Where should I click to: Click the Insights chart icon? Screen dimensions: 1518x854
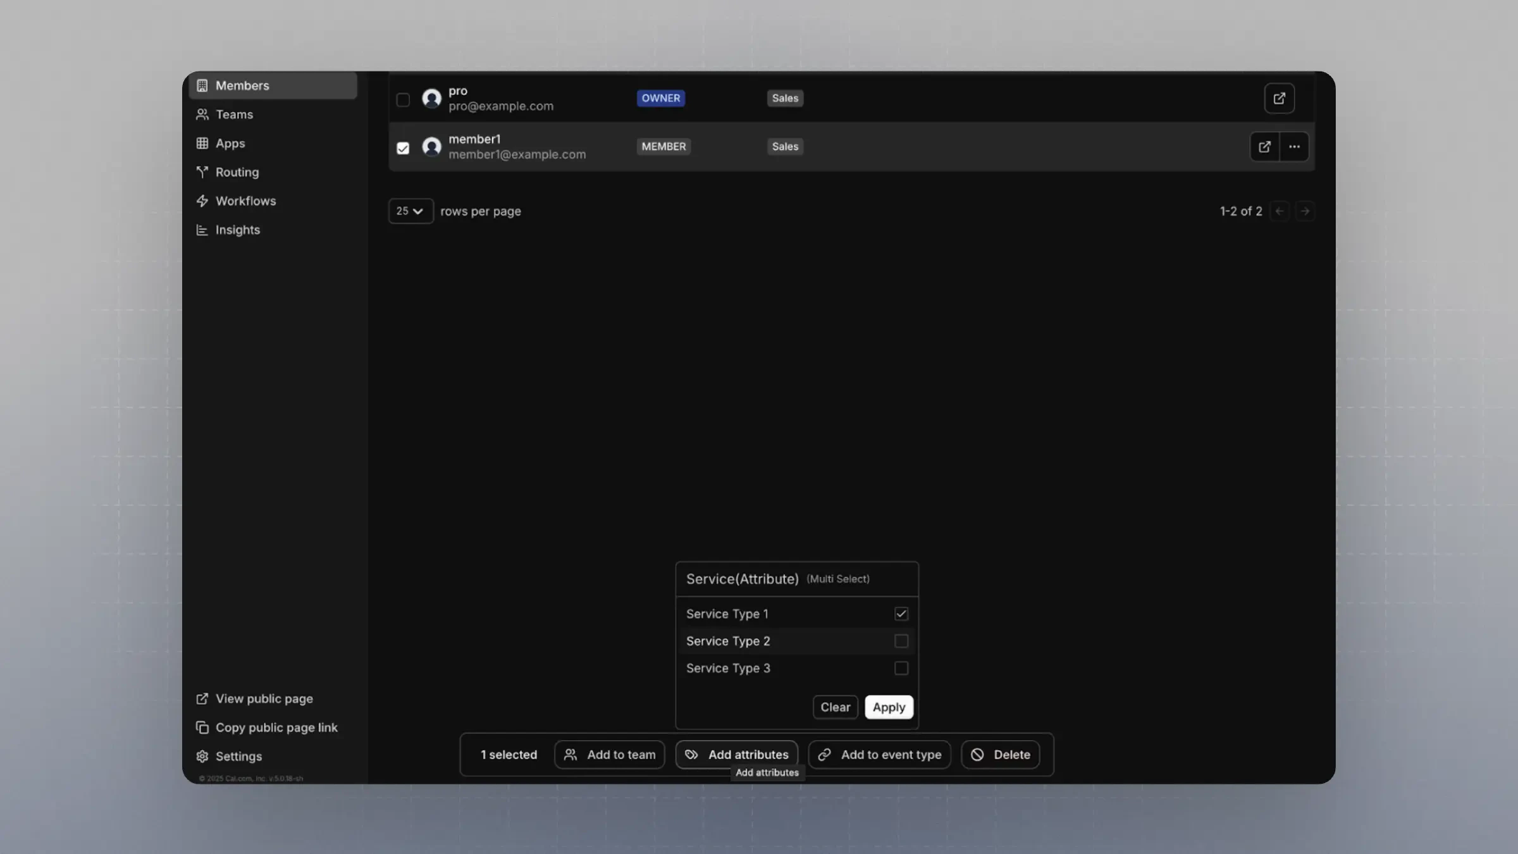[x=202, y=230]
